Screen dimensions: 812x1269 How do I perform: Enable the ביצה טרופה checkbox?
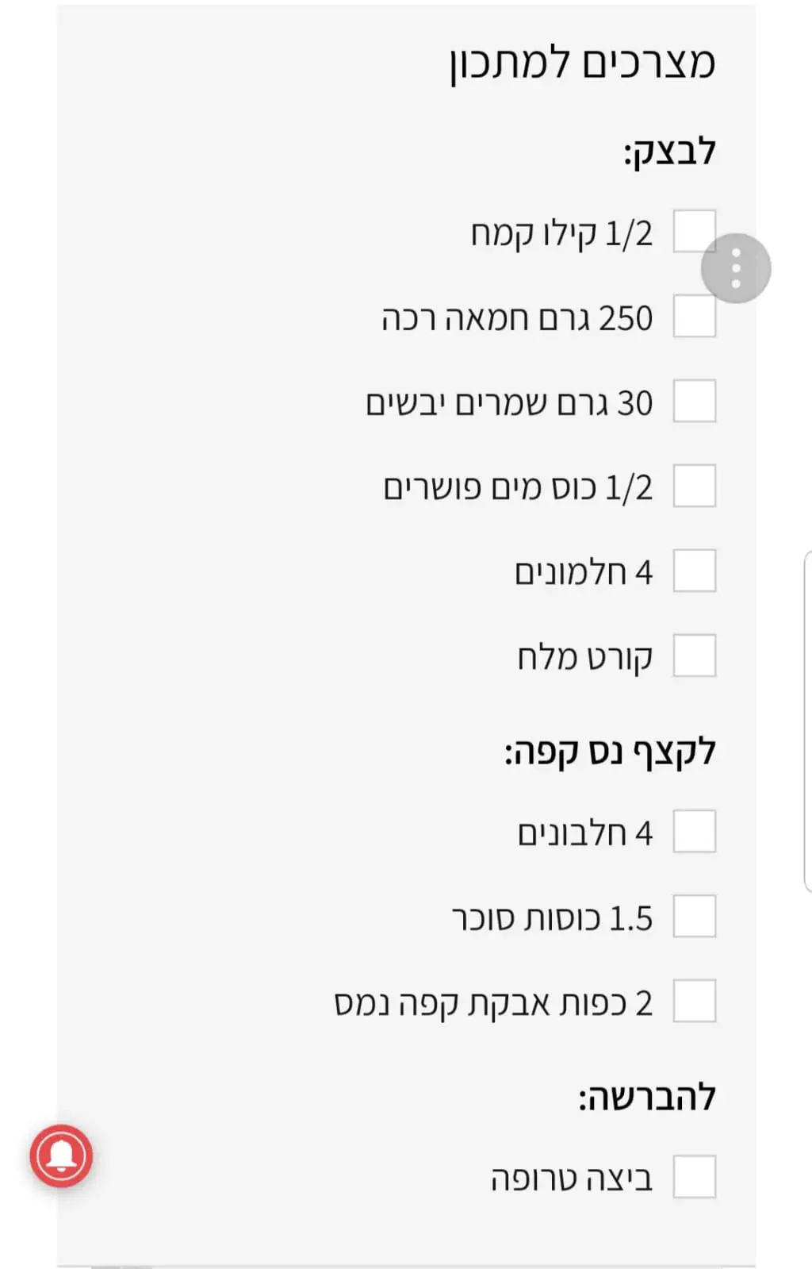[x=694, y=1177]
